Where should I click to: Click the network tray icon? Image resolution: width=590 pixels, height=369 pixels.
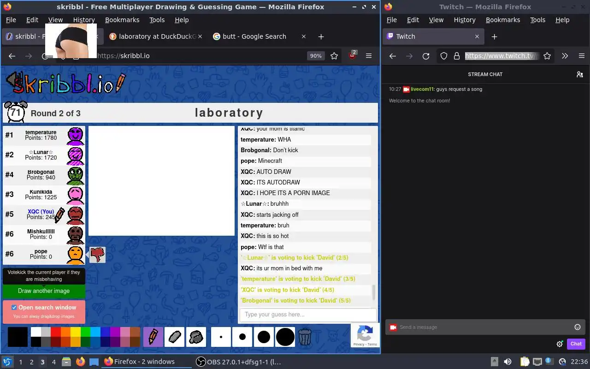pyautogui.click(x=537, y=362)
